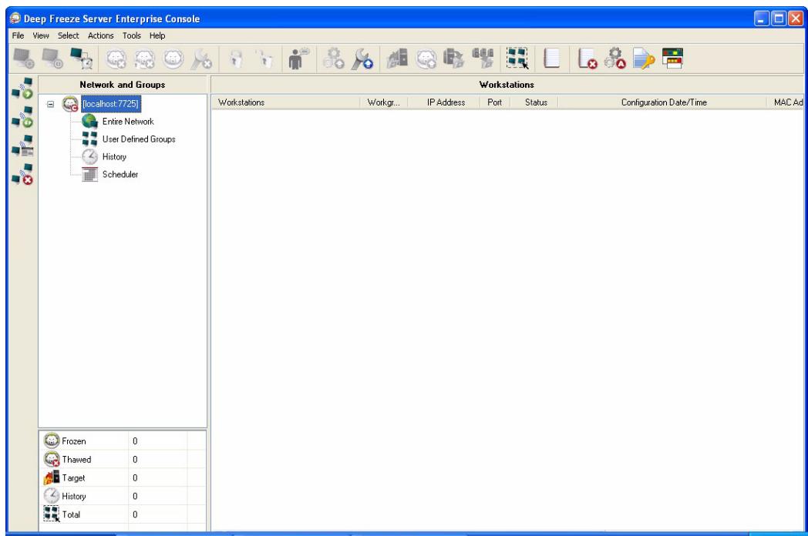Open the File menu
Image resolution: width=808 pixels, height=536 pixels.
(x=18, y=35)
